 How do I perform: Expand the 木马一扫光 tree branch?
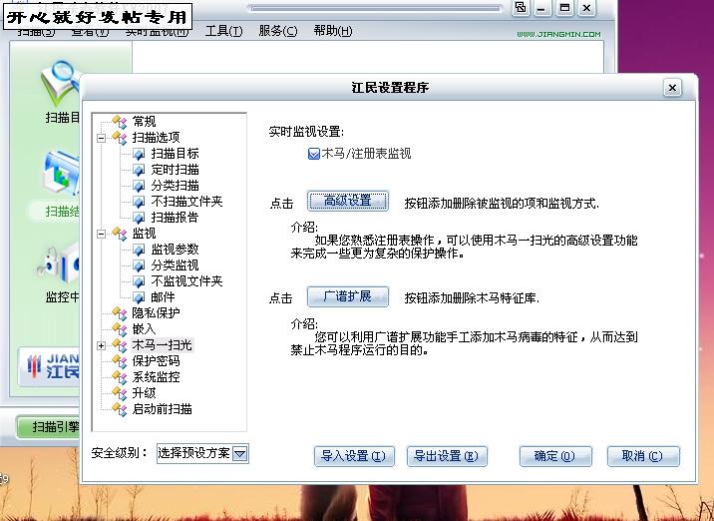click(x=101, y=346)
